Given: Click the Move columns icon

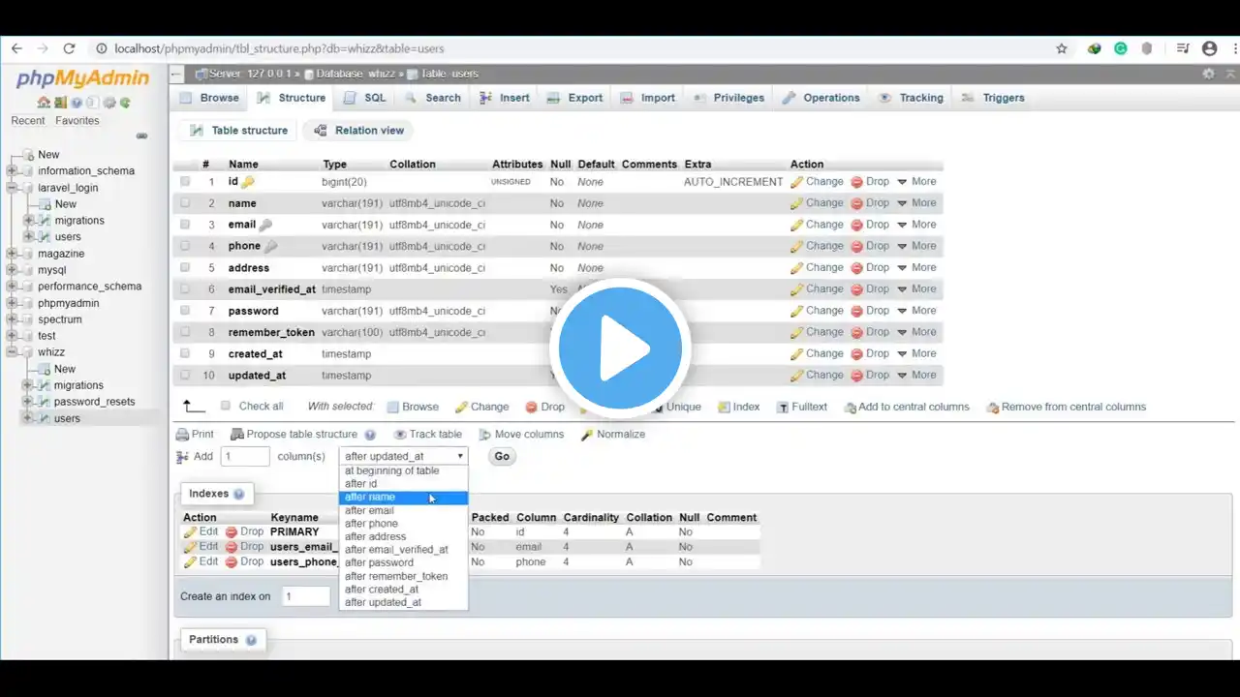Looking at the screenshot, I should (485, 435).
